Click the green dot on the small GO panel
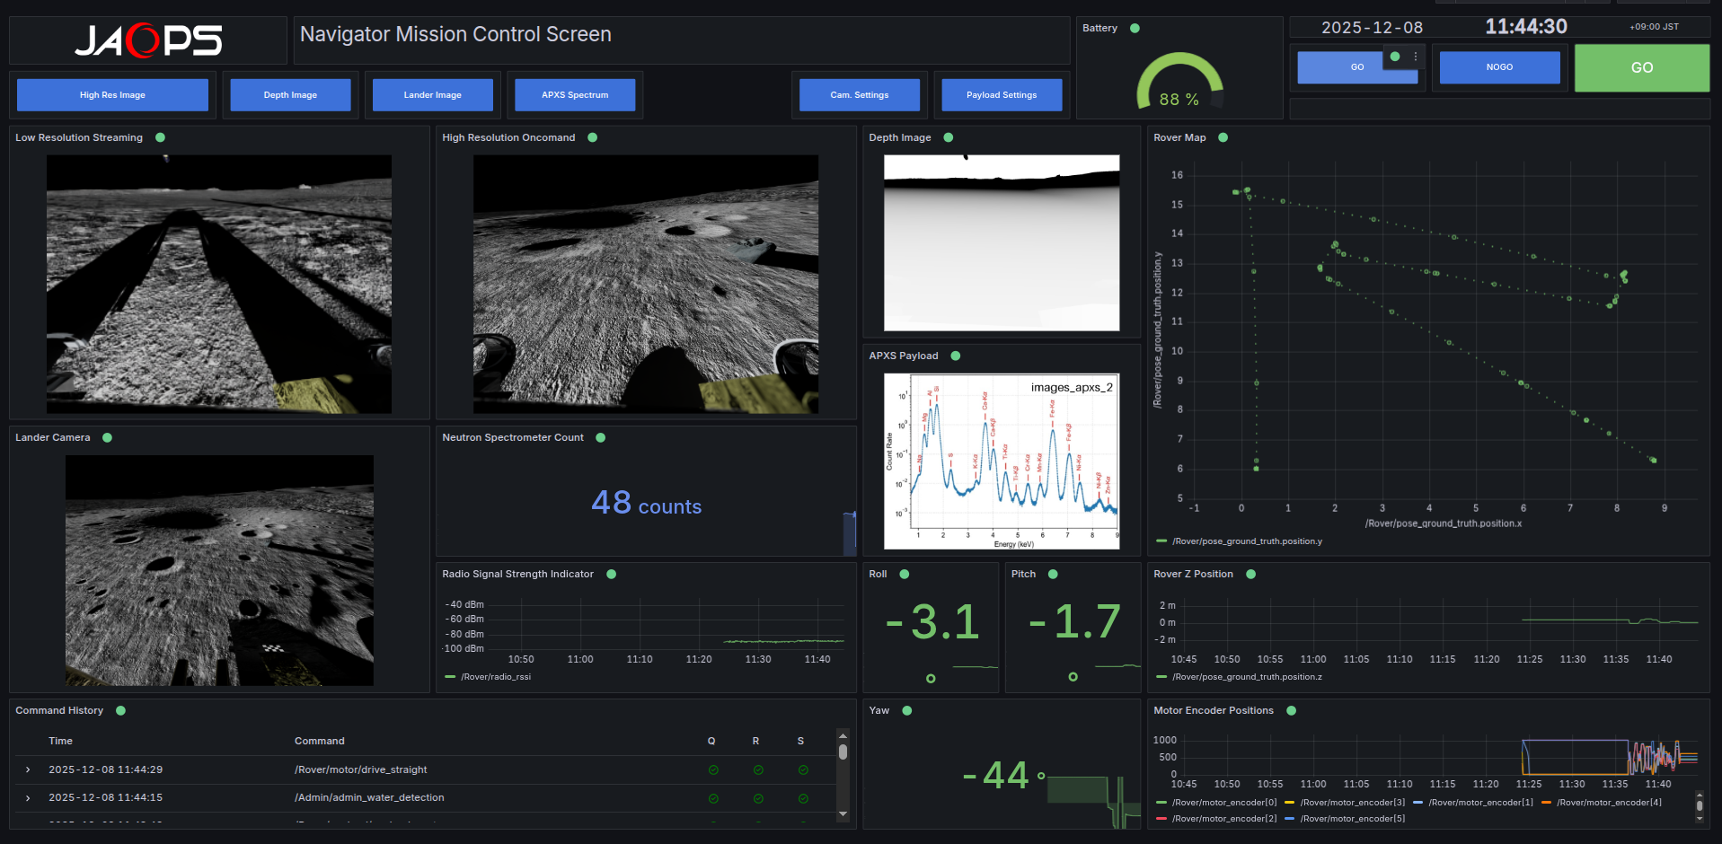The width and height of the screenshot is (1722, 844). click(1395, 57)
